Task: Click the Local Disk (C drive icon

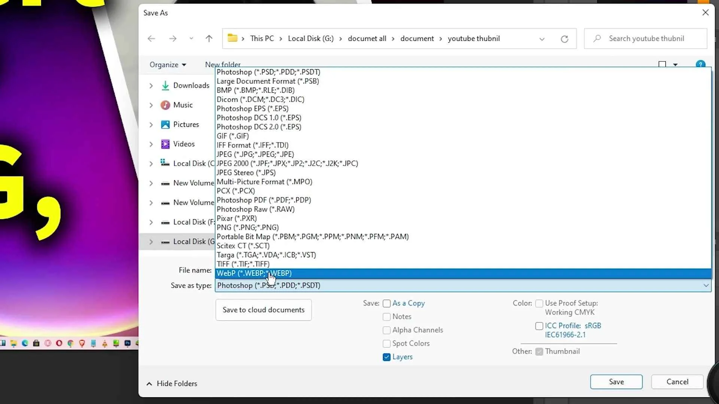Action: pyautogui.click(x=165, y=163)
